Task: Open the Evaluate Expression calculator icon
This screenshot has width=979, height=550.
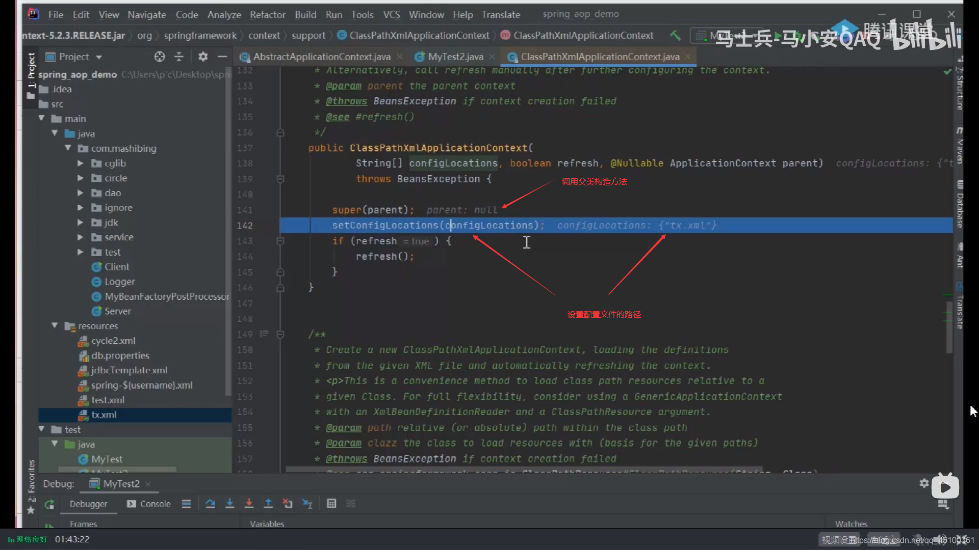Action: [x=331, y=504]
